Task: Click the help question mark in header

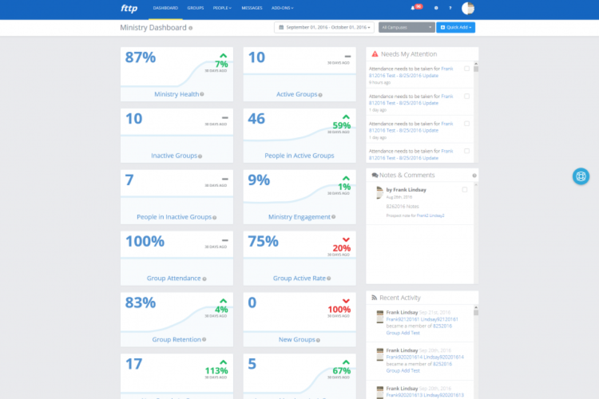Action: click(450, 8)
